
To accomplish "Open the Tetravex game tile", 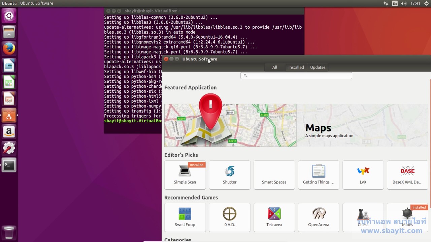I will click(x=274, y=217).
